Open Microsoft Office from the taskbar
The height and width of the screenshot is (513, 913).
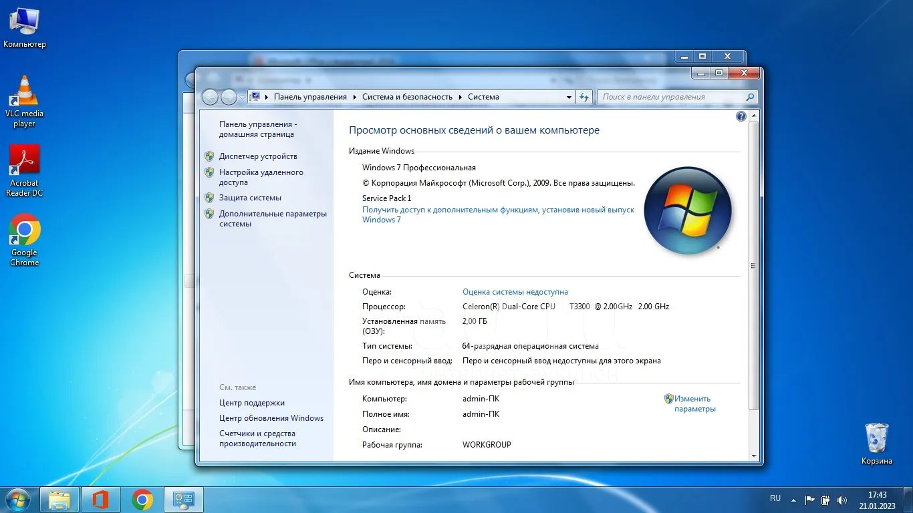click(x=100, y=500)
